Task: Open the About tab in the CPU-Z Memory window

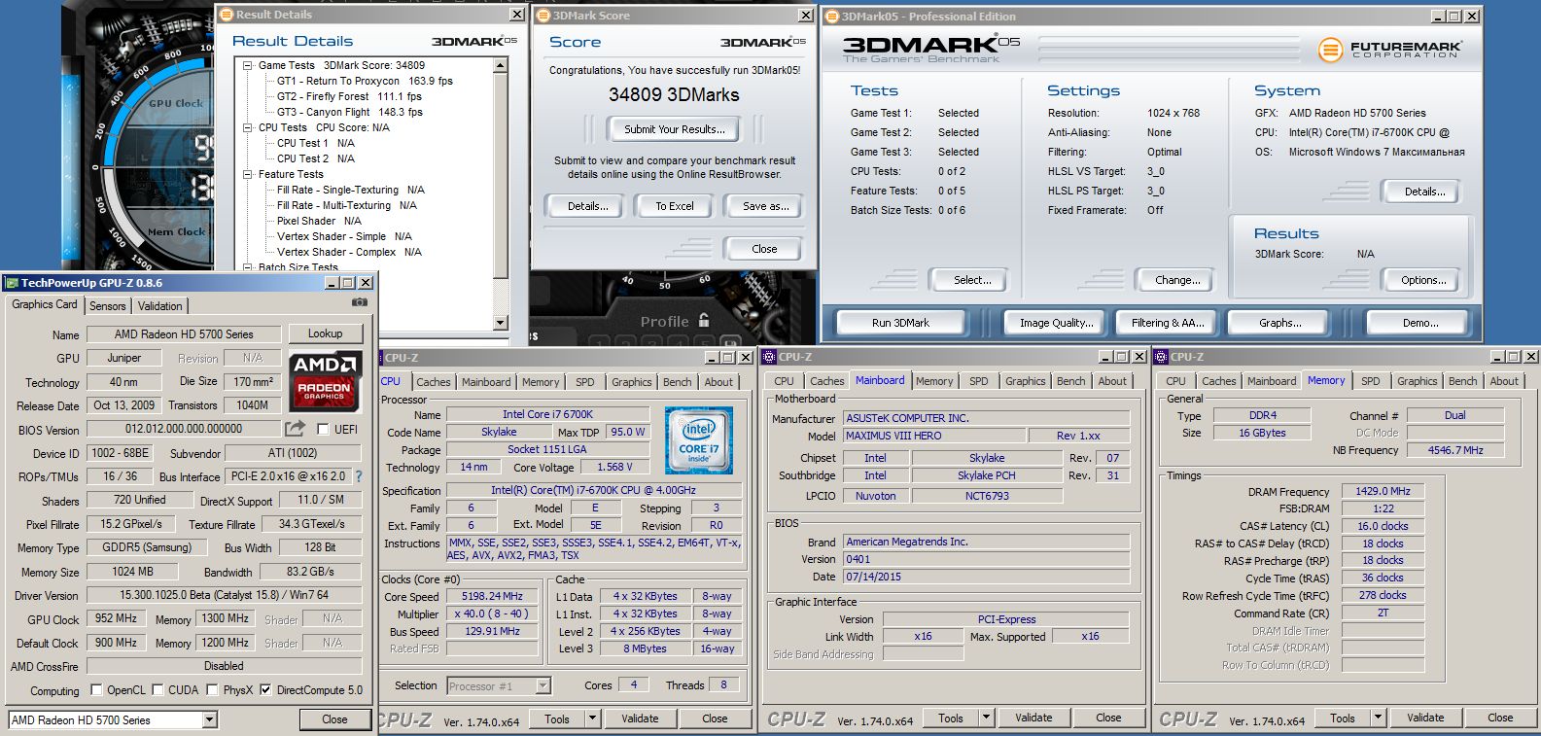Action: pos(1504,381)
